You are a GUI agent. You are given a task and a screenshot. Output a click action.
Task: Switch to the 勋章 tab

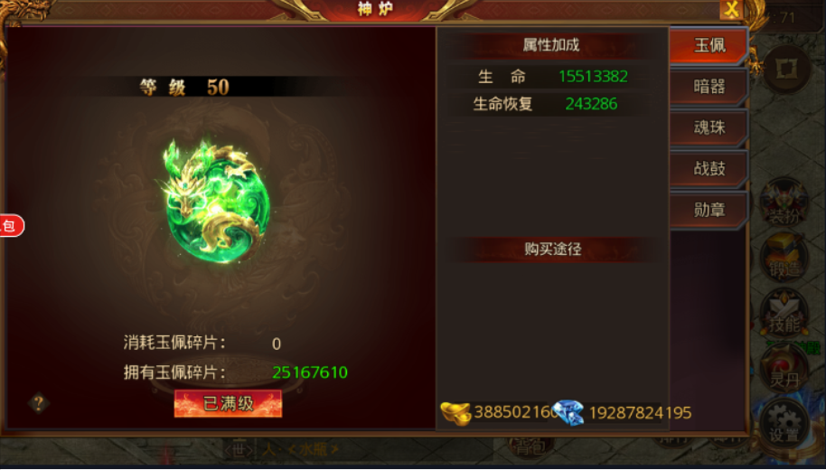[x=708, y=210]
